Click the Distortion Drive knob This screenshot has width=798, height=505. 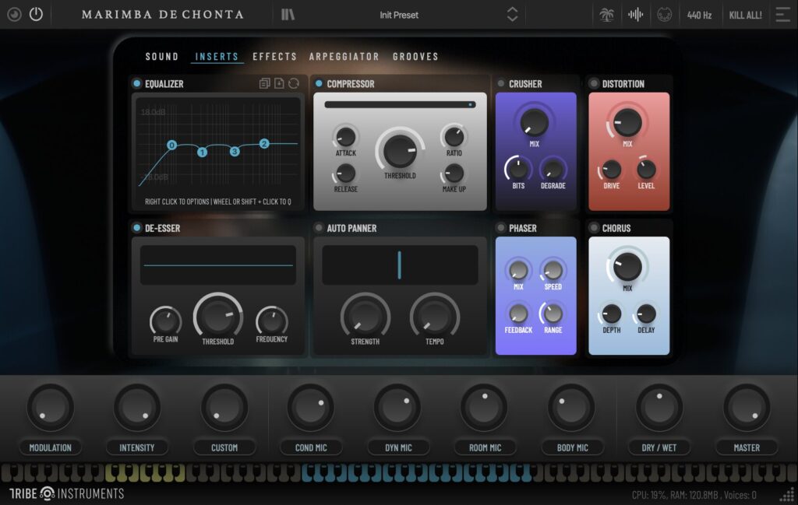(611, 169)
